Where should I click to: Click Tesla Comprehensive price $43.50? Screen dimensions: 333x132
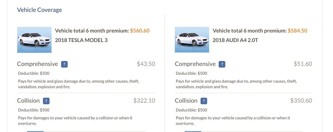click(146, 64)
